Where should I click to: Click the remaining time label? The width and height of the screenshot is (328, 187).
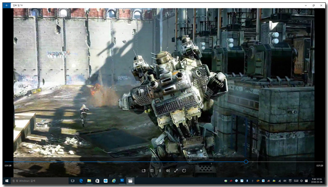coord(320,165)
